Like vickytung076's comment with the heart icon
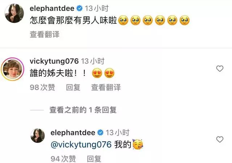 tap(220, 69)
